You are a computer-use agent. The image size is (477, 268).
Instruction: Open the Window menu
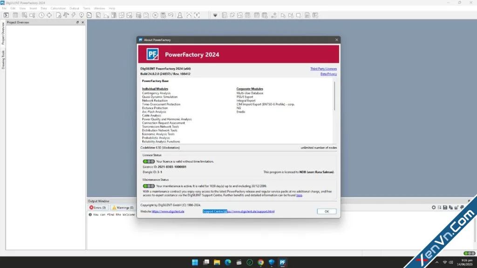pos(99,8)
